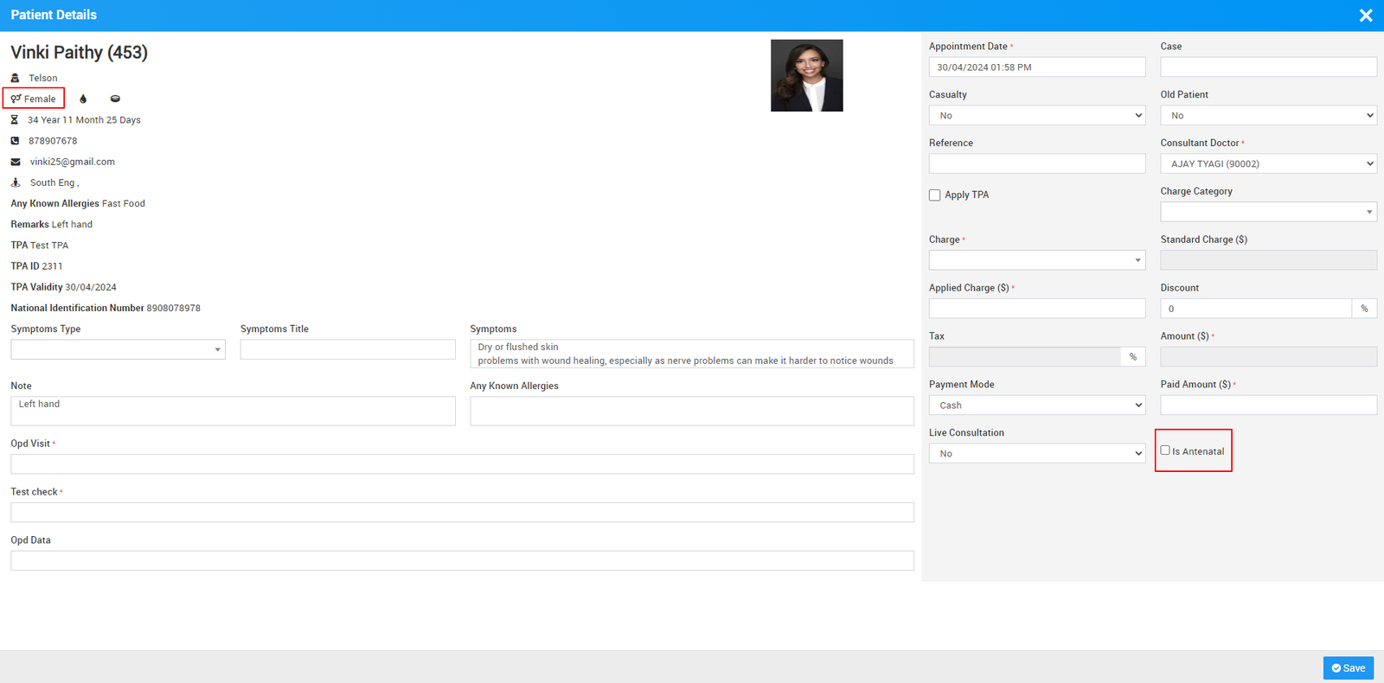This screenshot has width=1384, height=683.
Task: Close the Patient Details dialog
Action: coord(1366,16)
